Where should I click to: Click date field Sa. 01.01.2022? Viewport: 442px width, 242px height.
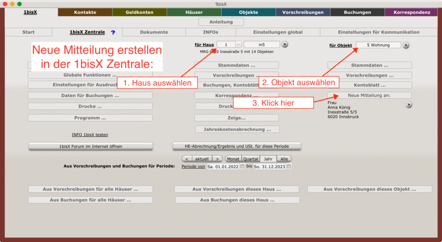pos(223,167)
